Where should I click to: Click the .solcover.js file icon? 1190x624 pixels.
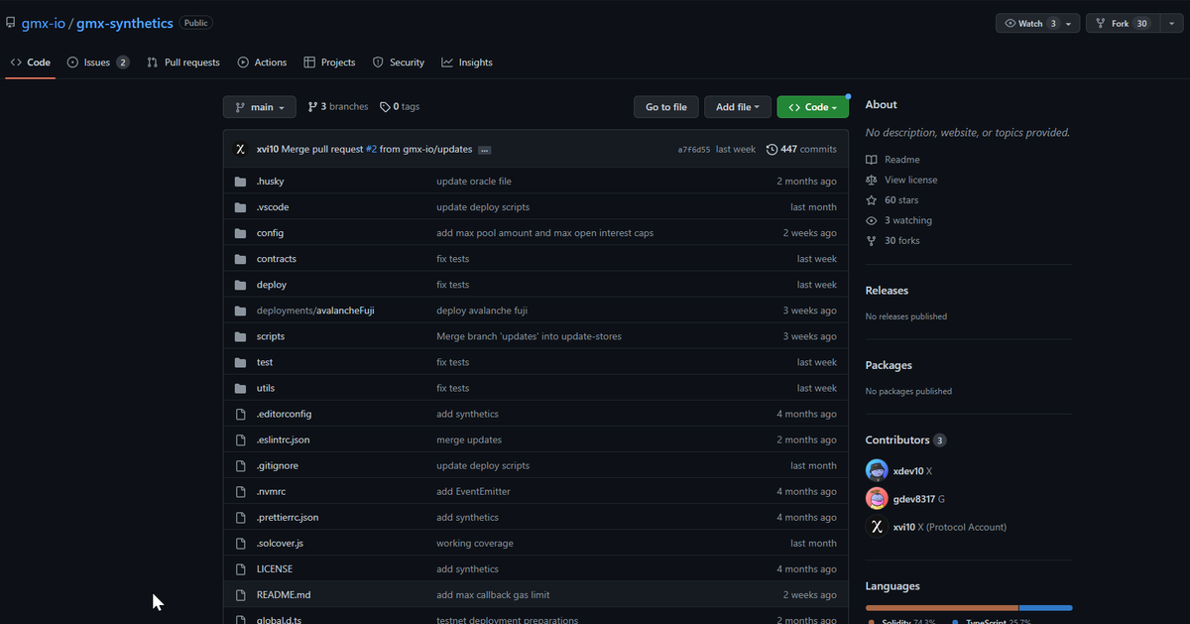[x=240, y=543]
